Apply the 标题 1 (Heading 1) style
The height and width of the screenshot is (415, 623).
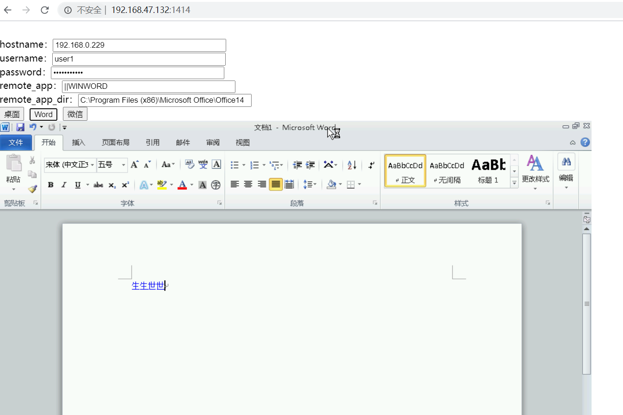point(488,171)
